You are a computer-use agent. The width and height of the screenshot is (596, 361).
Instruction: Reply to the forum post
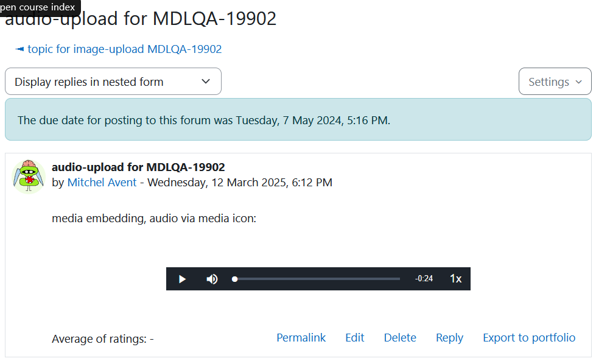[x=449, y=337]
